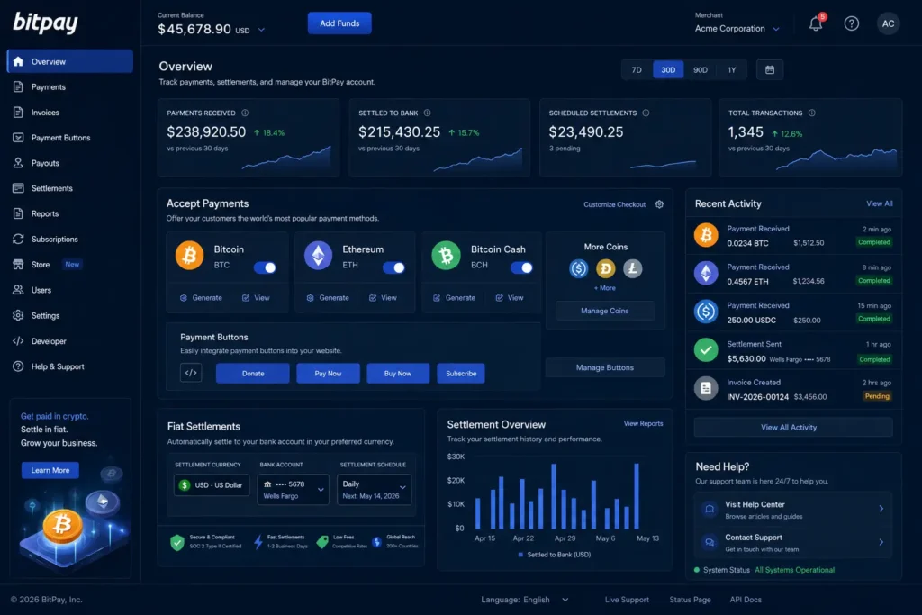
Task: Open the AC user avatar menu
Action: 888,23
